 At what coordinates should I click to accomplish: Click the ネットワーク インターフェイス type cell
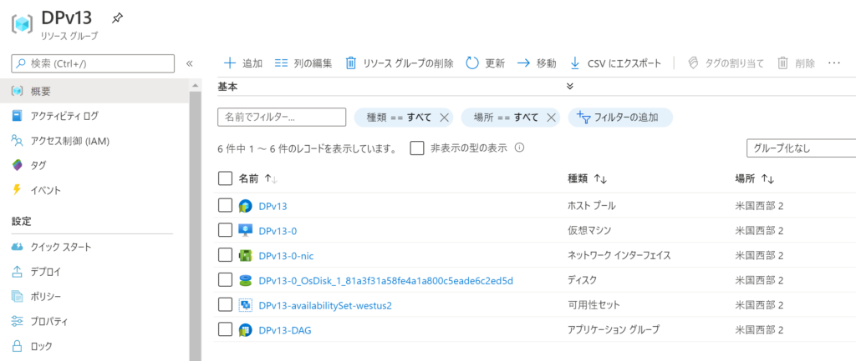[619, 255]
